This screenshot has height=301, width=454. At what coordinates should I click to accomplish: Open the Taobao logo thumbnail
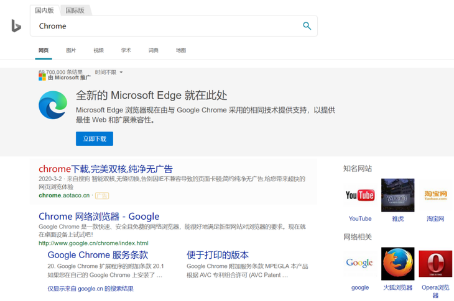(435, 195)
